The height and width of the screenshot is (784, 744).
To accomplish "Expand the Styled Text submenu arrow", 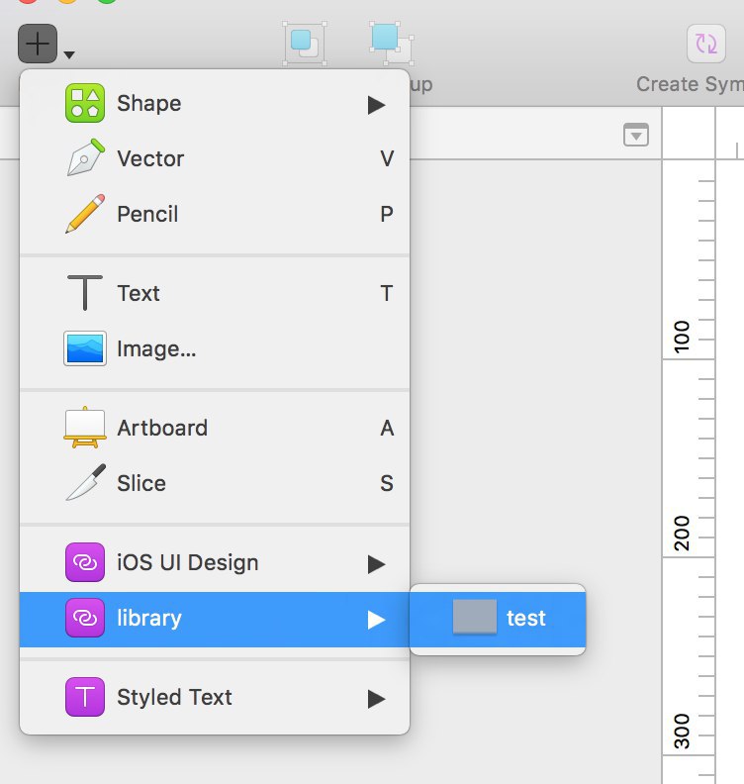I will point(376,699).
